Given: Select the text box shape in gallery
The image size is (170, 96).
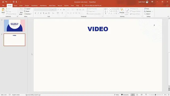Looking at the screenshot, I should (x=105, y=9).
